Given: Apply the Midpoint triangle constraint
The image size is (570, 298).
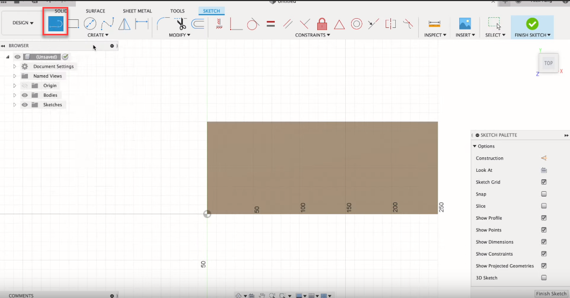Looking at the screenshot, I should click(339, 25).
